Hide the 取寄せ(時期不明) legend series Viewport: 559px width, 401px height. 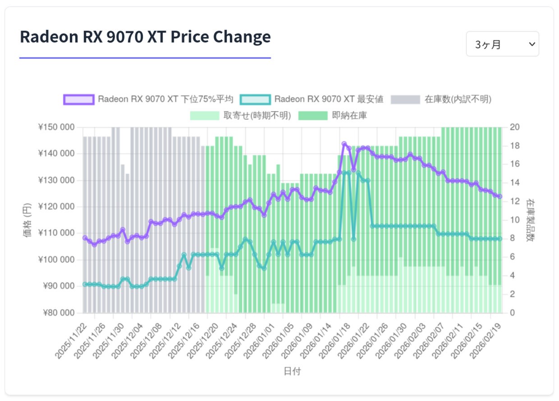click(257, 115)
